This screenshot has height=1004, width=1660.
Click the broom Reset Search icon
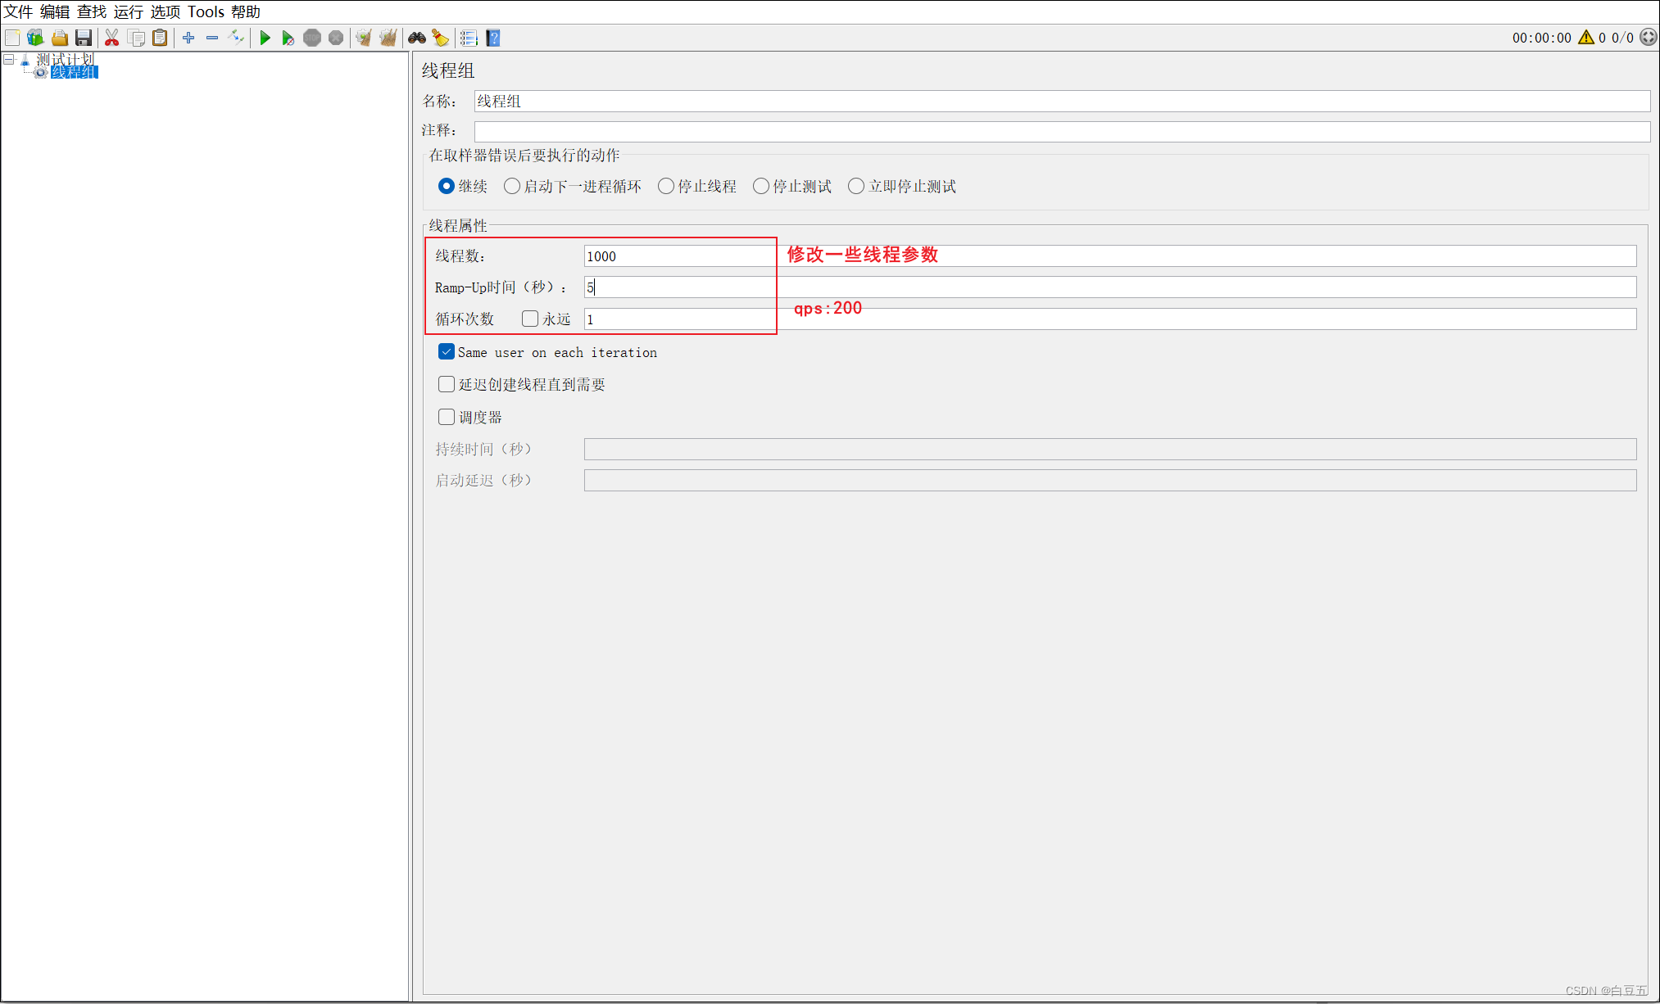click(441, 38)
